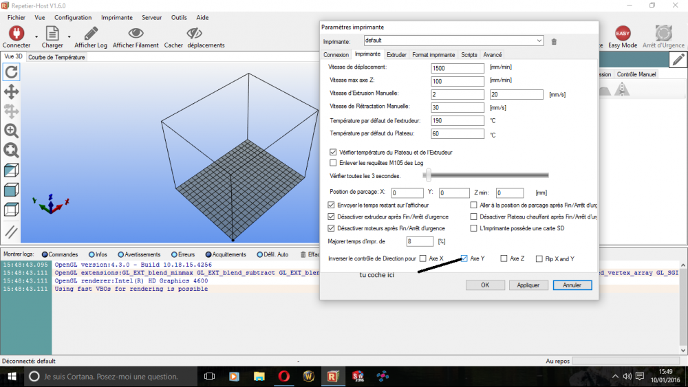Viewport: 688px width, 387px height.
Task: Open SolidWorks 2016 taskbar icon
Action: click(x=358, y=377)
